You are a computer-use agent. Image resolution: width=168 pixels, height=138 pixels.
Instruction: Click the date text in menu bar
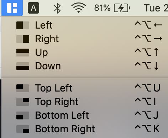156,8
